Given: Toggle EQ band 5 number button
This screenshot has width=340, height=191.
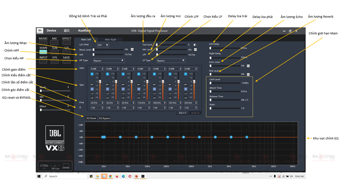Looking at the screenshot, I should tap(154, 74).
